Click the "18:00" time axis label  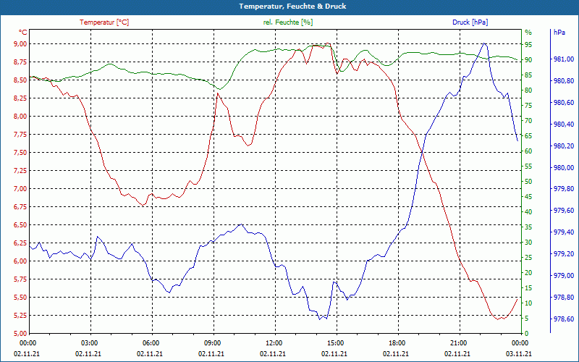click(x=396, y=343)
